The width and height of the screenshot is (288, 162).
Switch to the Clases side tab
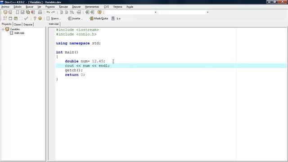coord(17,24)
